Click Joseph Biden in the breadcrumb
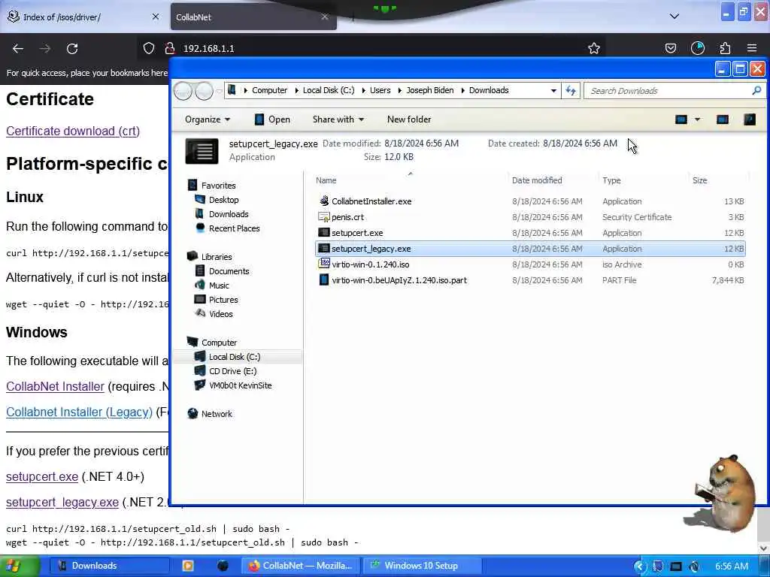The width and height of the screenshot is (770, 577). pyautogui.click(x=429, y=90)
